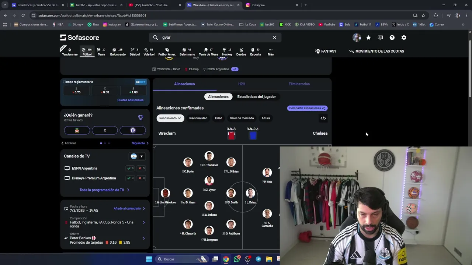Switch to the Eliminatorias tab
The width and height of the screenshot is (472, 265).
tap(299, 84)
